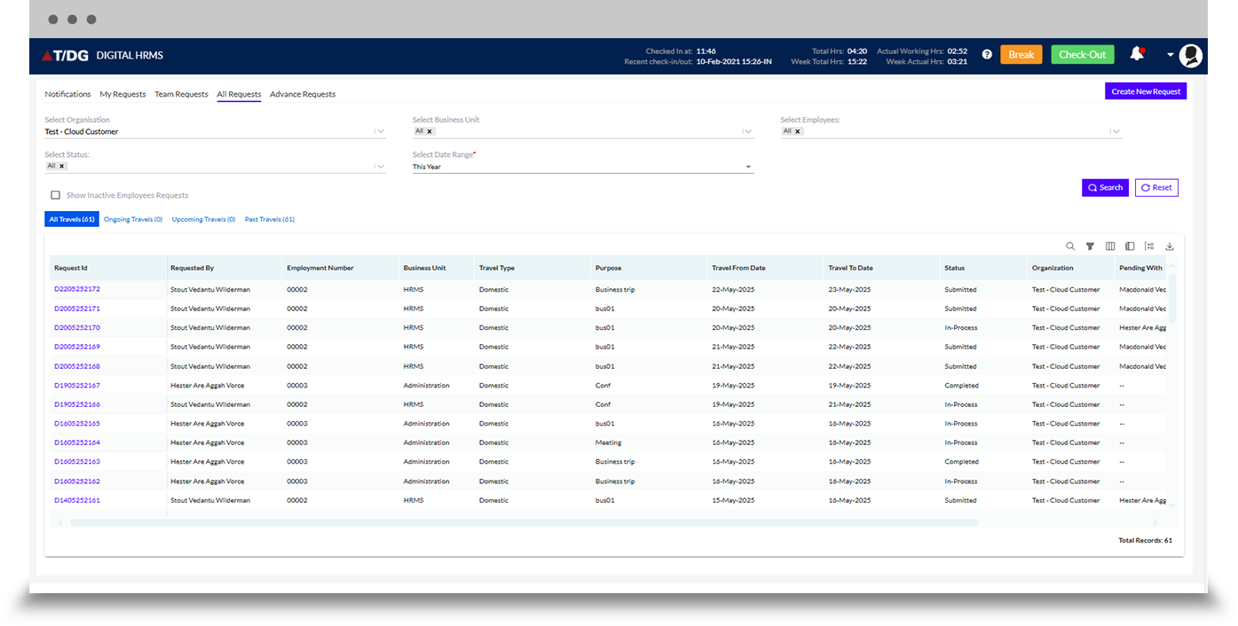Open the table settings sliders icon

pyautogui.click(x=1149, y=246)
